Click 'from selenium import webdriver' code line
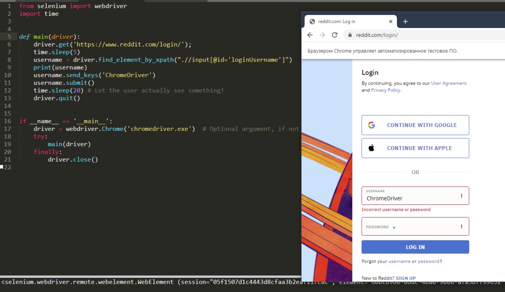 73,6
